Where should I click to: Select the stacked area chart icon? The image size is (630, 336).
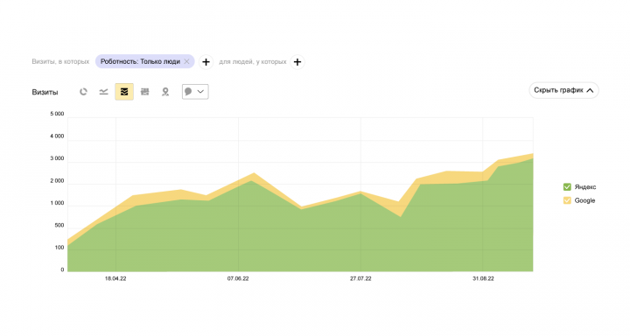click(x=124, y=92)
